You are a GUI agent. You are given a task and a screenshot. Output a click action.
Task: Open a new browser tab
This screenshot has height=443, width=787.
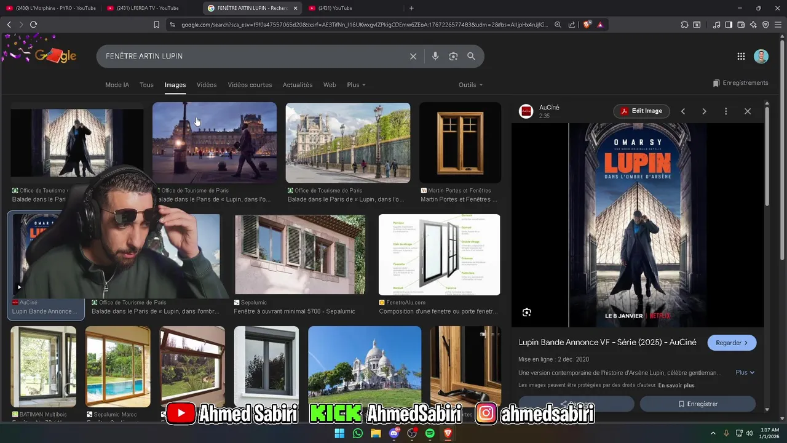point(411,8)
